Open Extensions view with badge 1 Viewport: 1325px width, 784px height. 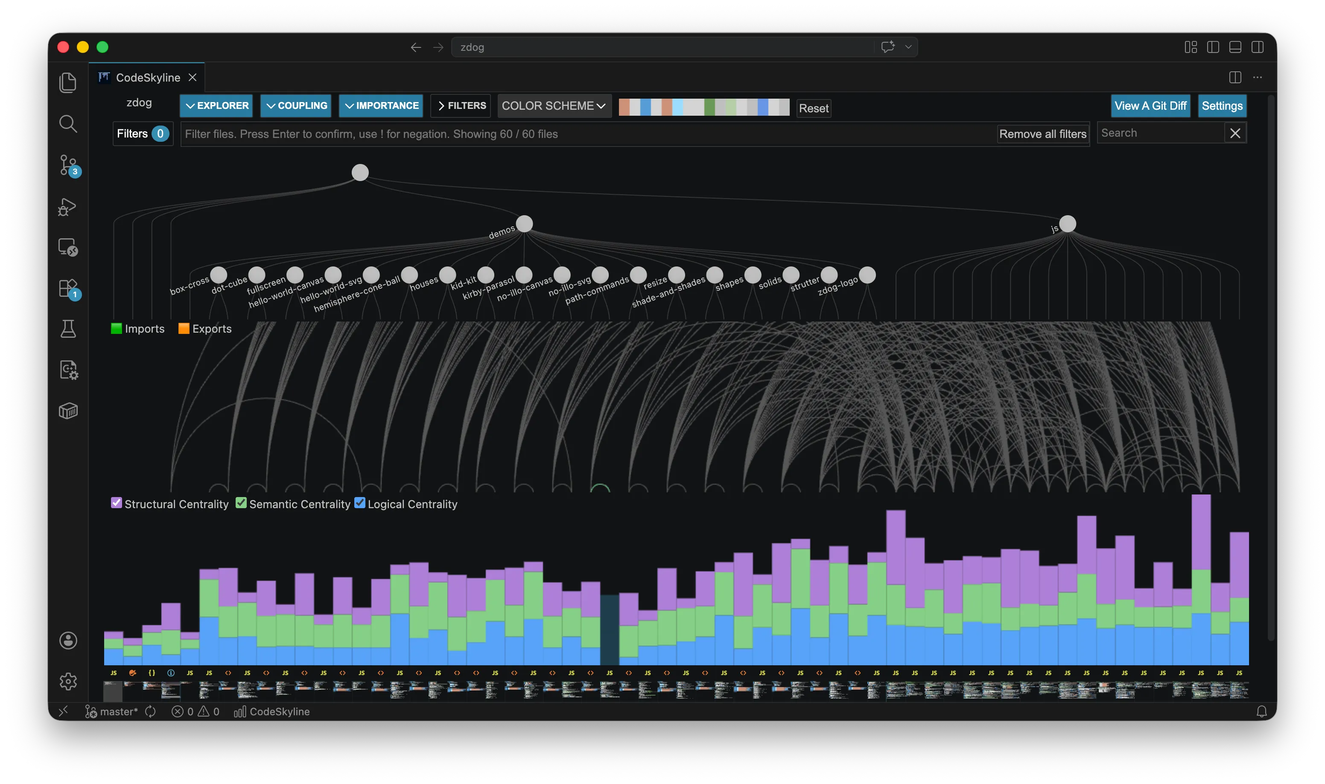pyautogui.click(x=69, y=289)
